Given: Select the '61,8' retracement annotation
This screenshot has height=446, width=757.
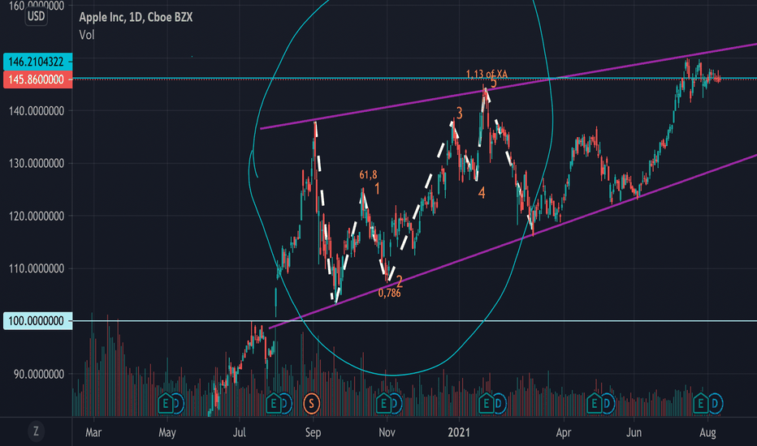Looking at the screenshot, I should pyautogui.click(x=369, y=174).
